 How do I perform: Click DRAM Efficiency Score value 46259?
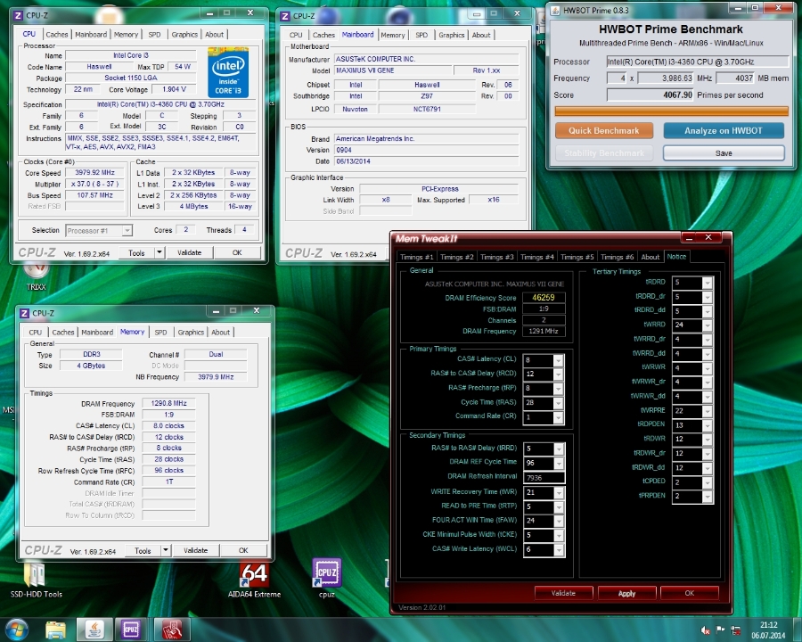coord(544,298)
